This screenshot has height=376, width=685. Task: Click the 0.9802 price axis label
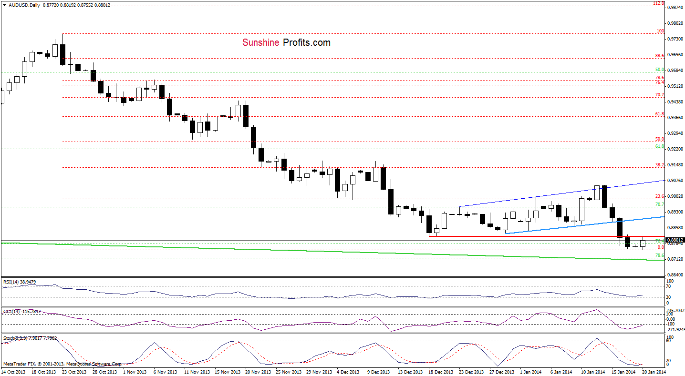675,23
